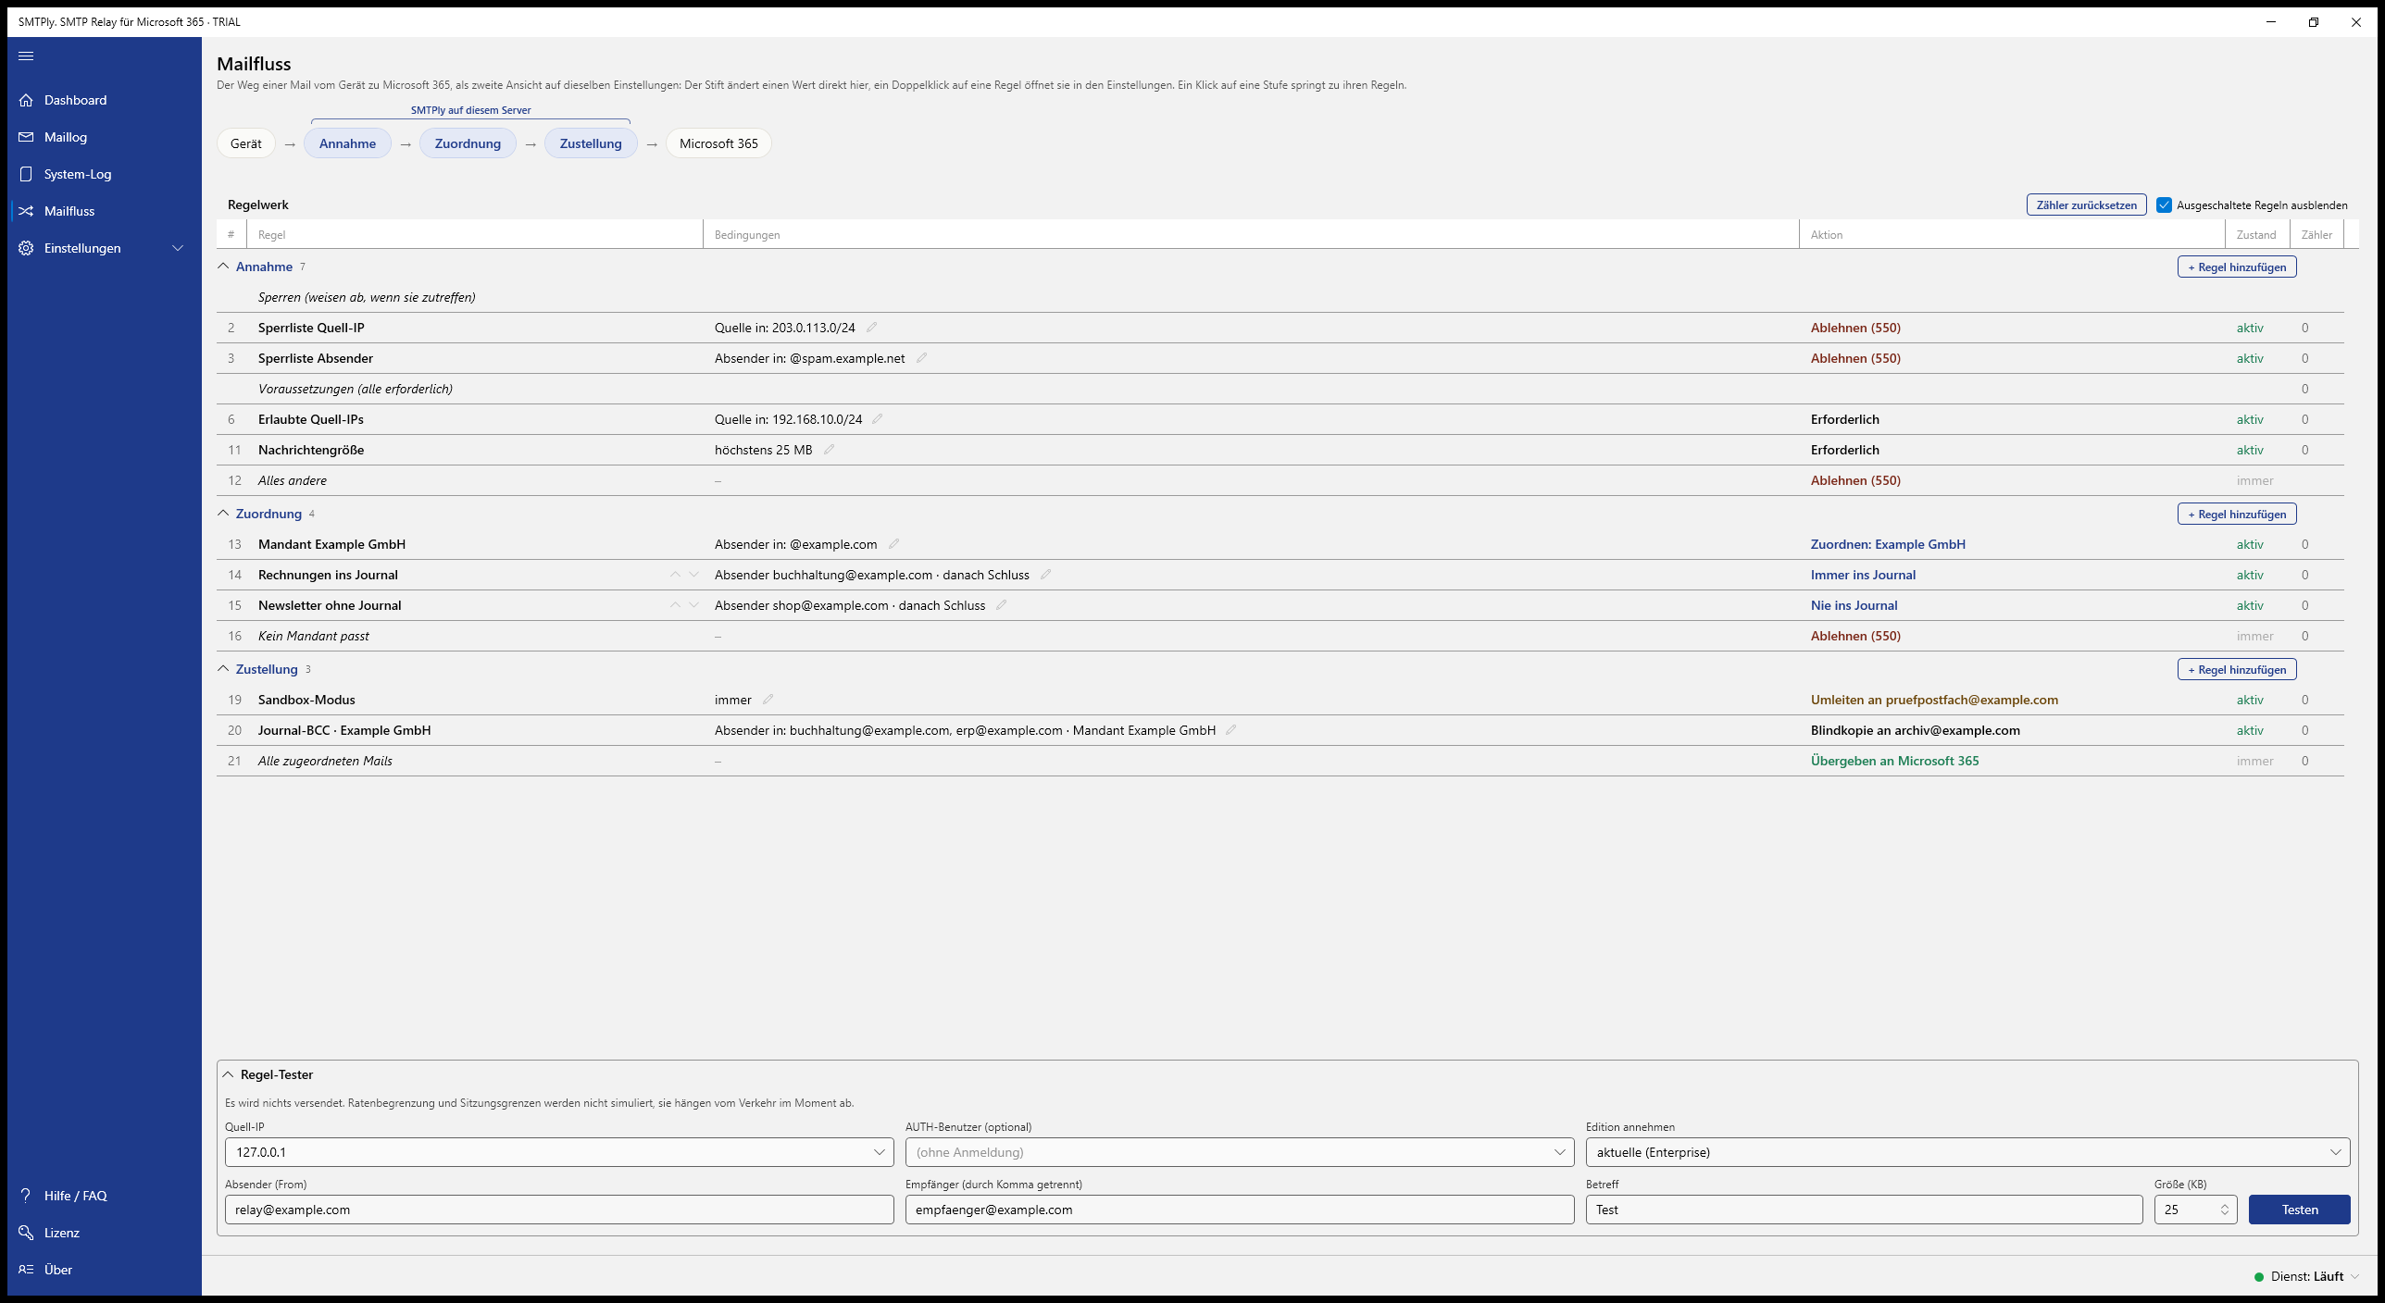The height and width of the screenshot is (1303, 2385).
Task: Select Mailfluss in the sidebar
Action: click(x=104, y=211)
